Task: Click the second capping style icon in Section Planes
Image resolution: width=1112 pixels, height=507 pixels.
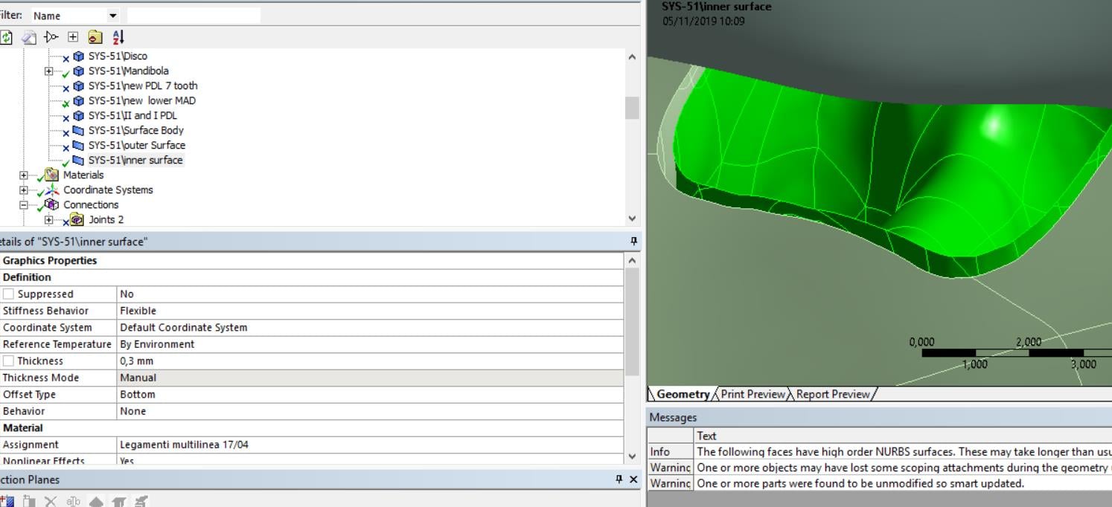Action: (118, 501)
